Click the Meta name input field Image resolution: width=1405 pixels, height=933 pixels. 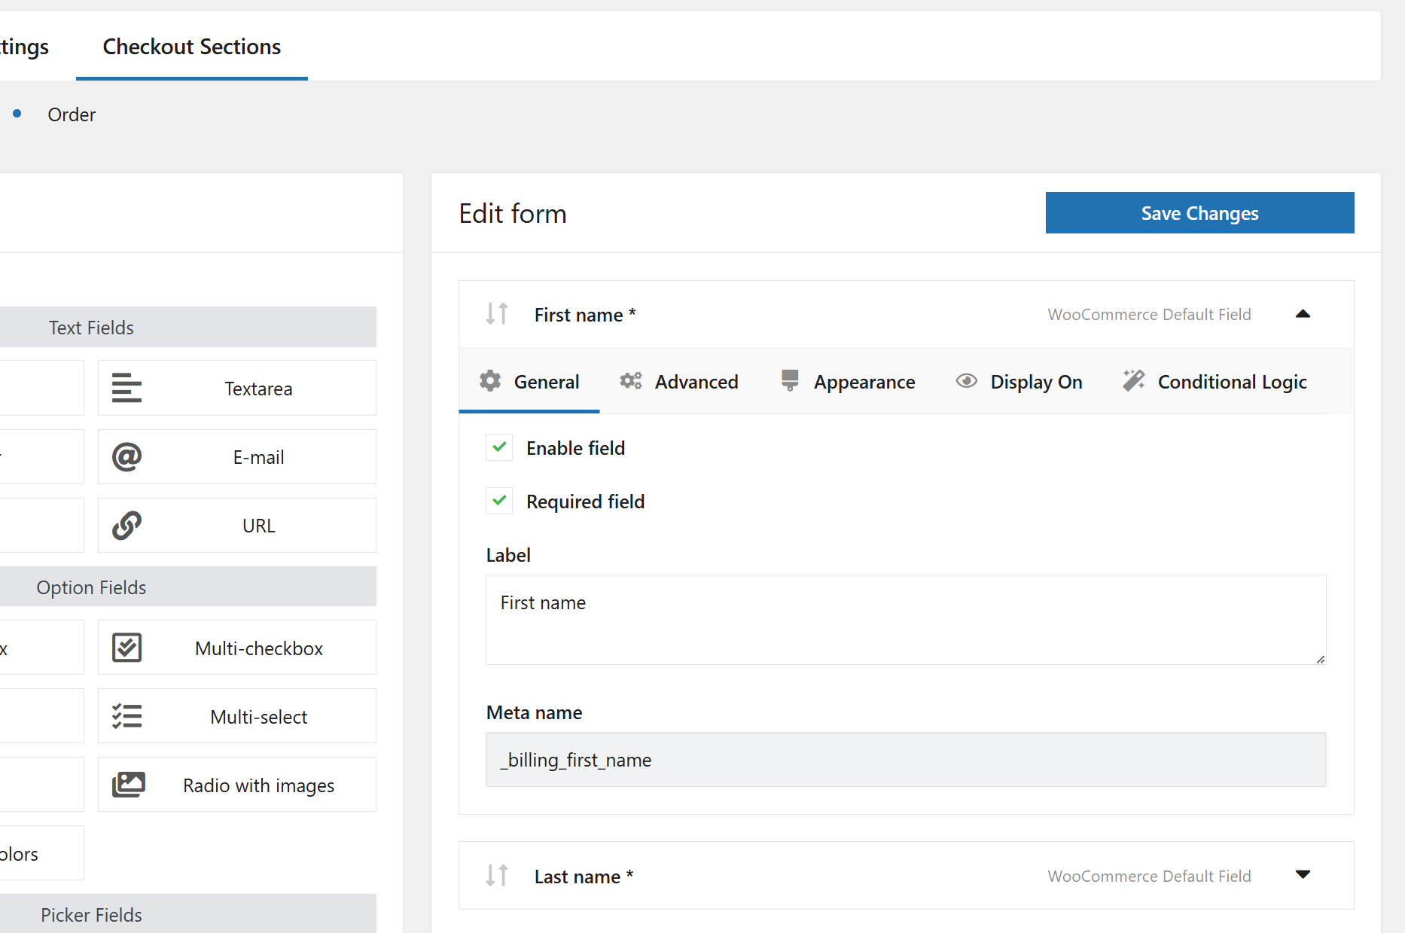point(905,760)
